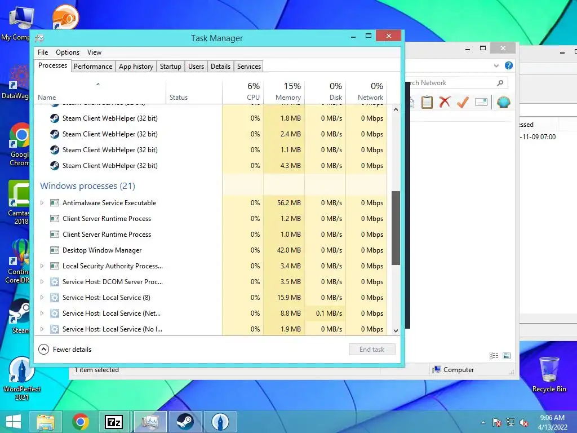
Task: Expand Local Security Authority Process
Action: tap(42, 266)
